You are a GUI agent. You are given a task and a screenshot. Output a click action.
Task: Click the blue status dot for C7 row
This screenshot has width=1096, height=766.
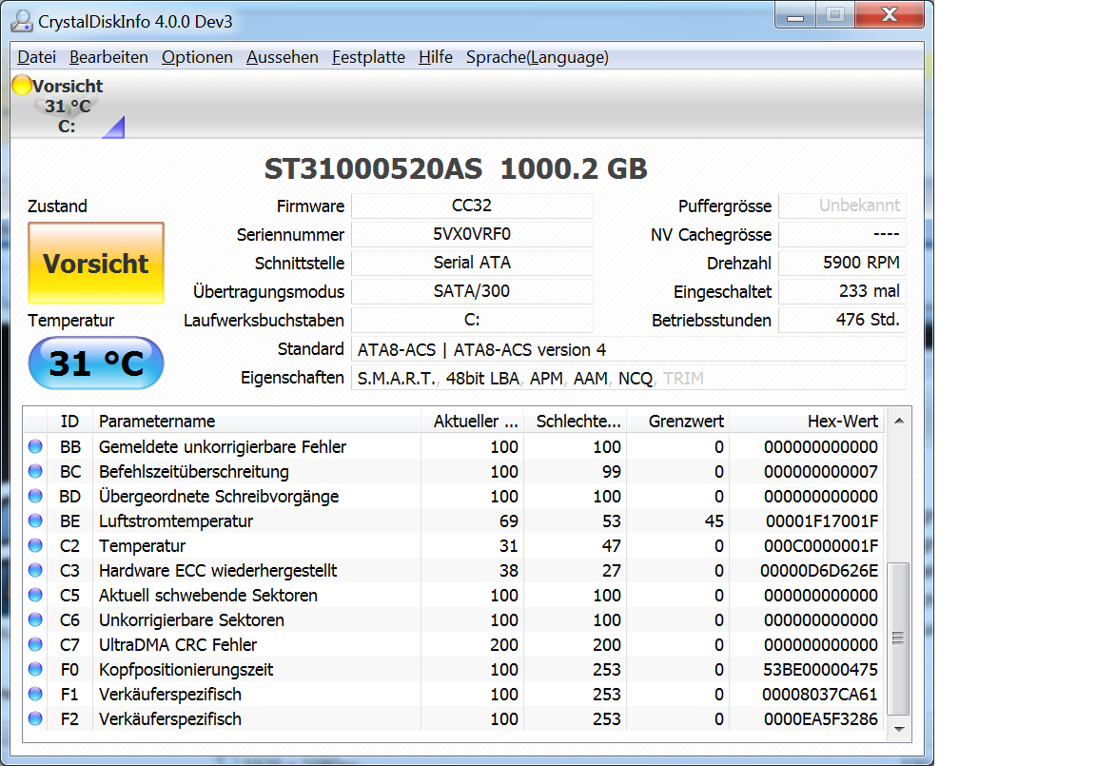click(x=35, y=643)
